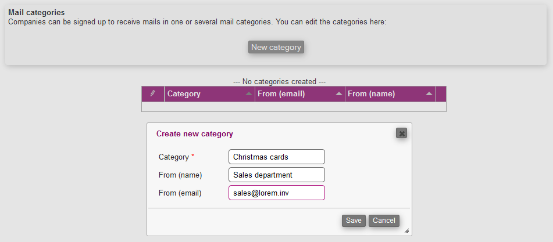Focus the Category field with Christmas cards
Screen dimensions: 553x242
point(277,157)
